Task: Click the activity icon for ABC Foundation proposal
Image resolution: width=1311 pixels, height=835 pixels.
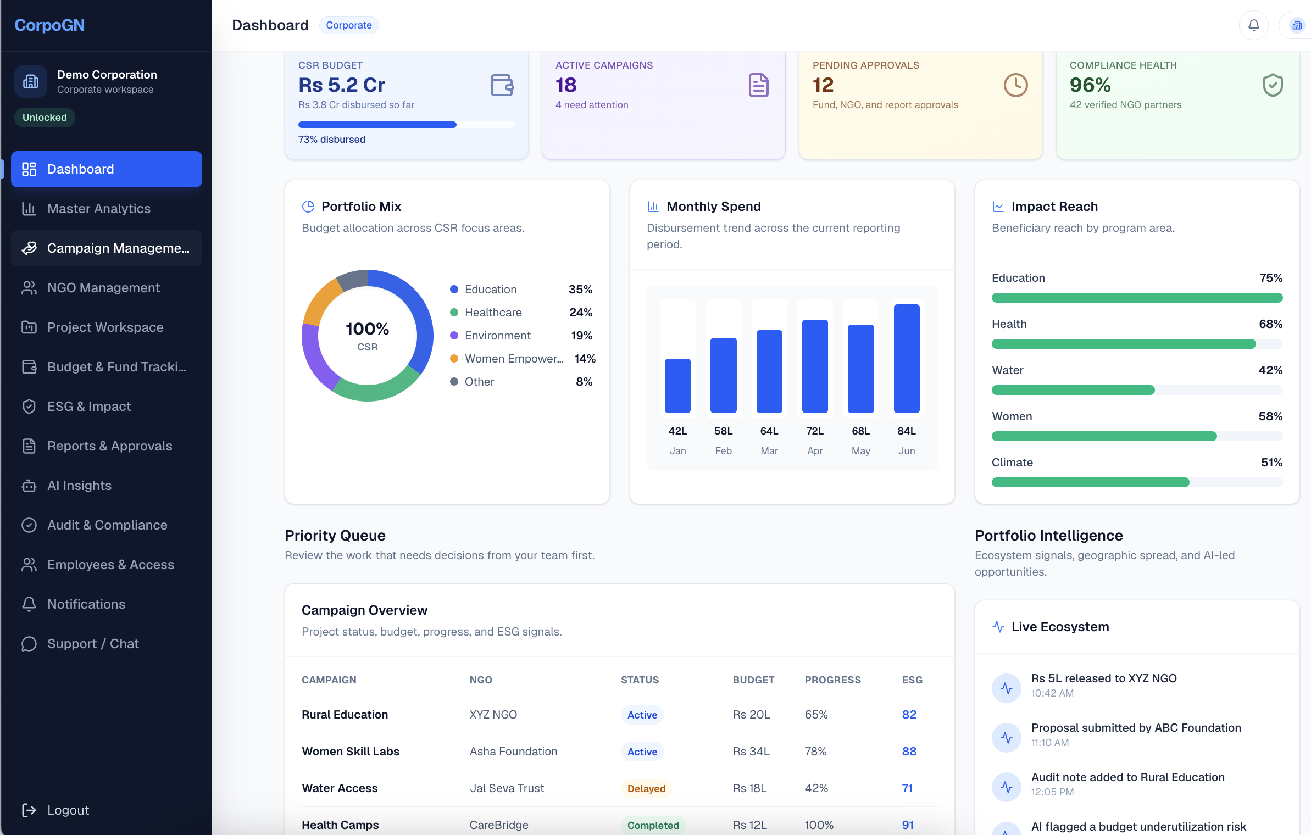Action: [1007, 737]
